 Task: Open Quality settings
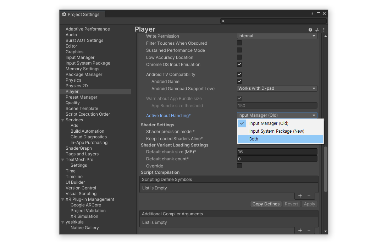(x=72, y=103)
